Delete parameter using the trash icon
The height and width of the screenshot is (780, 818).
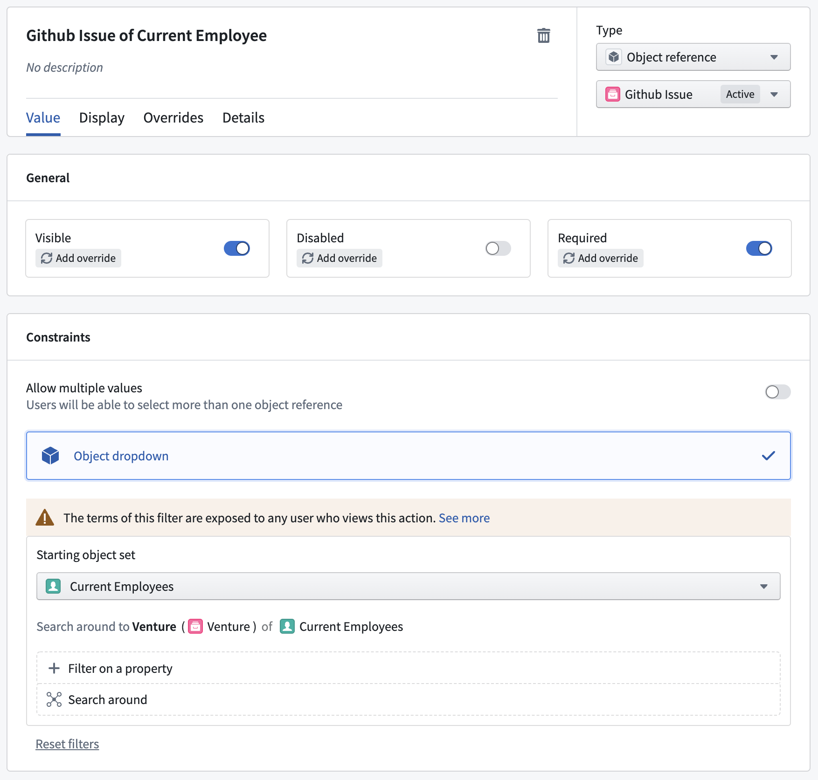click(543, 35)
